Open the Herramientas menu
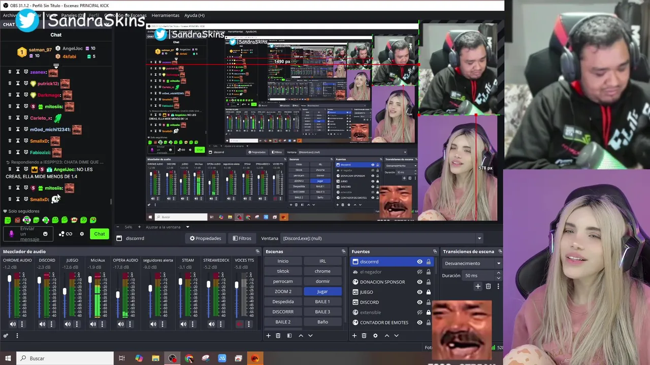This screenshot has height=365, width=650. pyautogui.click(x=165, y=15)
